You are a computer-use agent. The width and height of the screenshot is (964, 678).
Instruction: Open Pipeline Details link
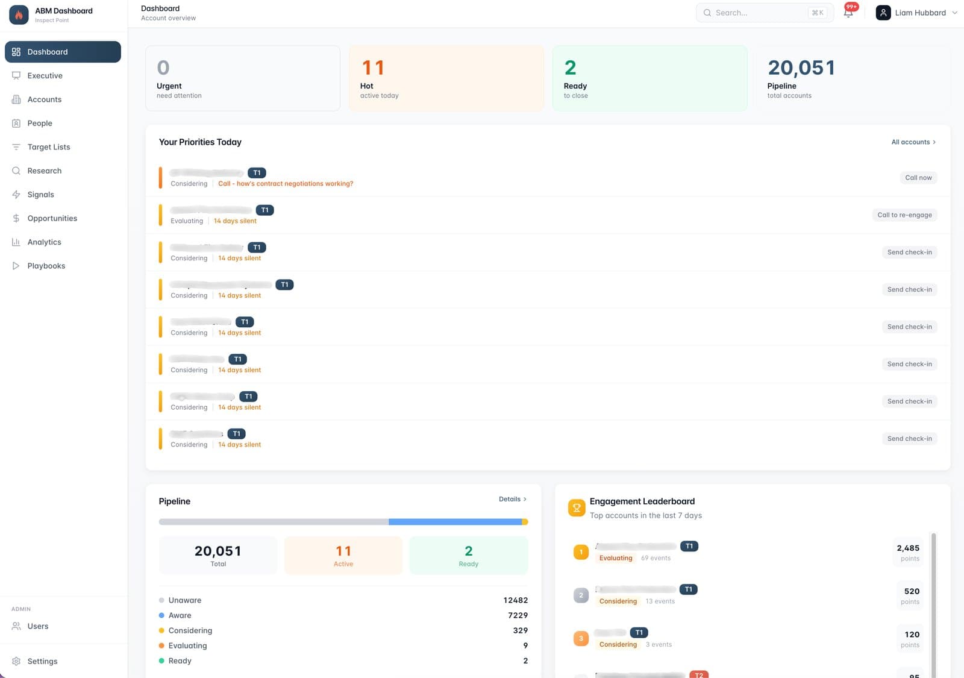tap(513, 499)
